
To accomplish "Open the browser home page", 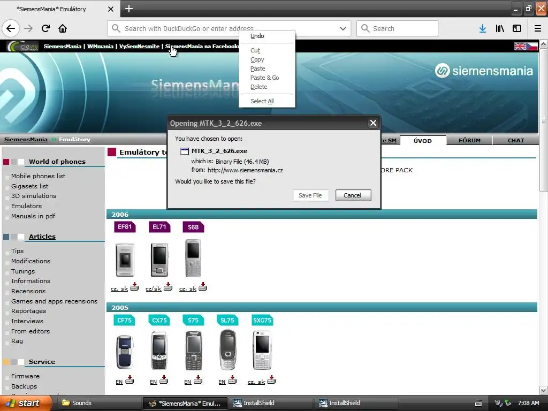I will [x=63, y=28].
